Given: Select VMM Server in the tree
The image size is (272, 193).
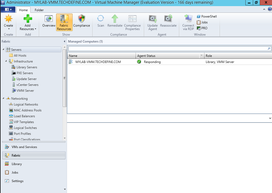Looking at the screenshot, I should (23, 90).
